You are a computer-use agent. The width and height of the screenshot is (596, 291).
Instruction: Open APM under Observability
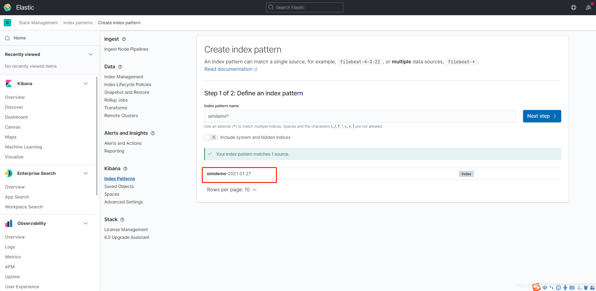pos(10,267)
